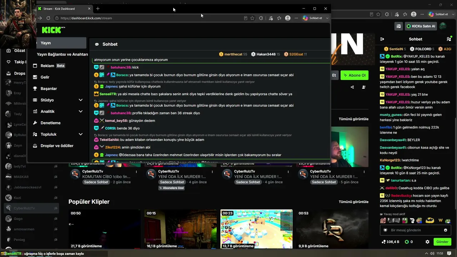This screenshot has height=257, width=457.
Task: Select the yellow W emote
Action: tap(440, 221)
